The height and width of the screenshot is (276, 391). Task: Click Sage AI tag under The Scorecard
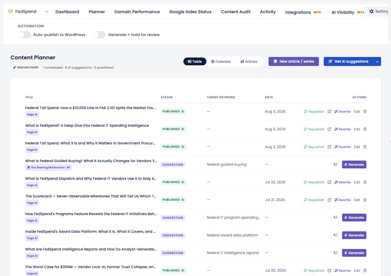[32, 203]
